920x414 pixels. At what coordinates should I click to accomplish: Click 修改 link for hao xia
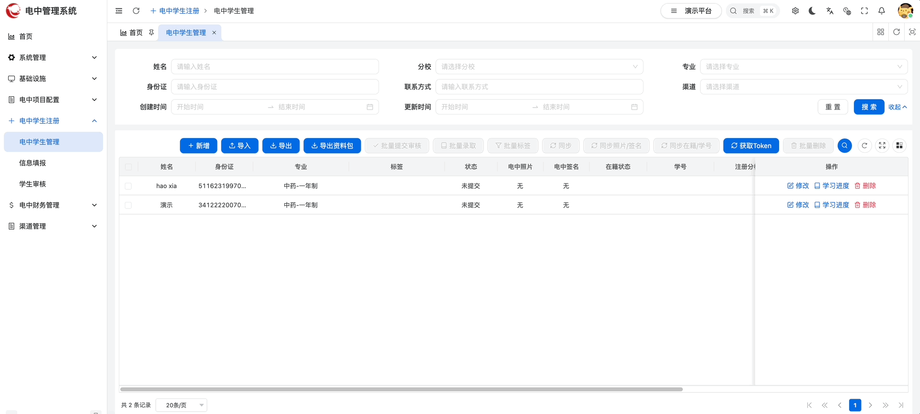pos(798,186)
